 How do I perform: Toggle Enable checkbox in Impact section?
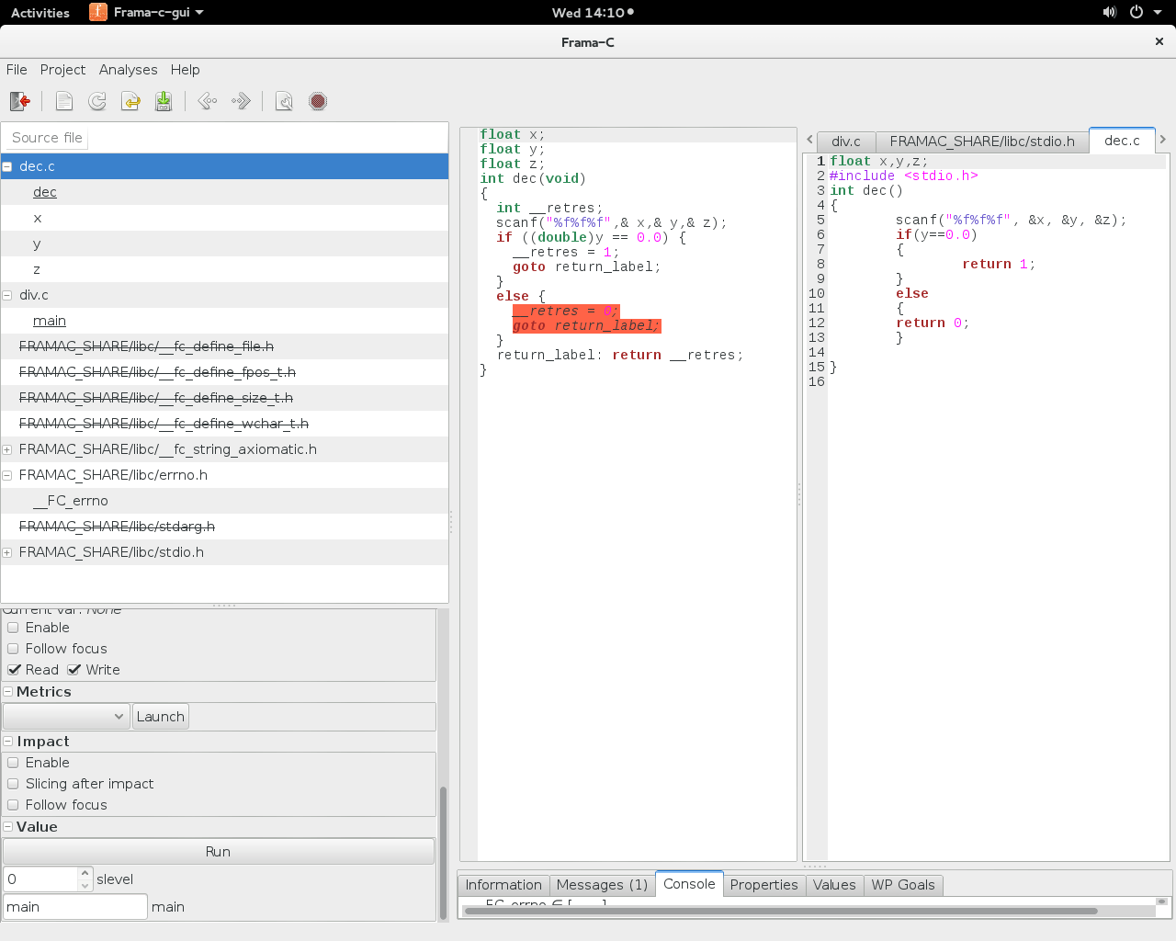pyautogui.click(x=13, y=763)
